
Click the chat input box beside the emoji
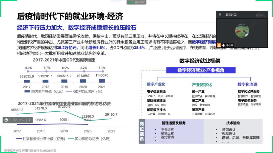pyautogui.click(x=17, y=120)
